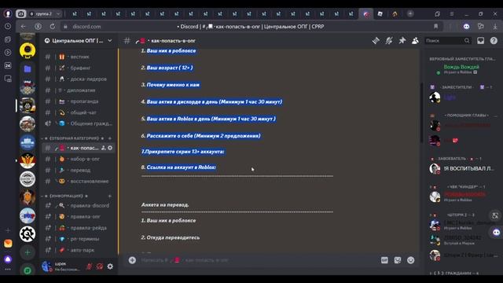Image resolution: width=503 pixels, height=283 pixels.
Task: Collapse the ИНФОРМАЦИЯ category
Action: (x=65, y=196)
